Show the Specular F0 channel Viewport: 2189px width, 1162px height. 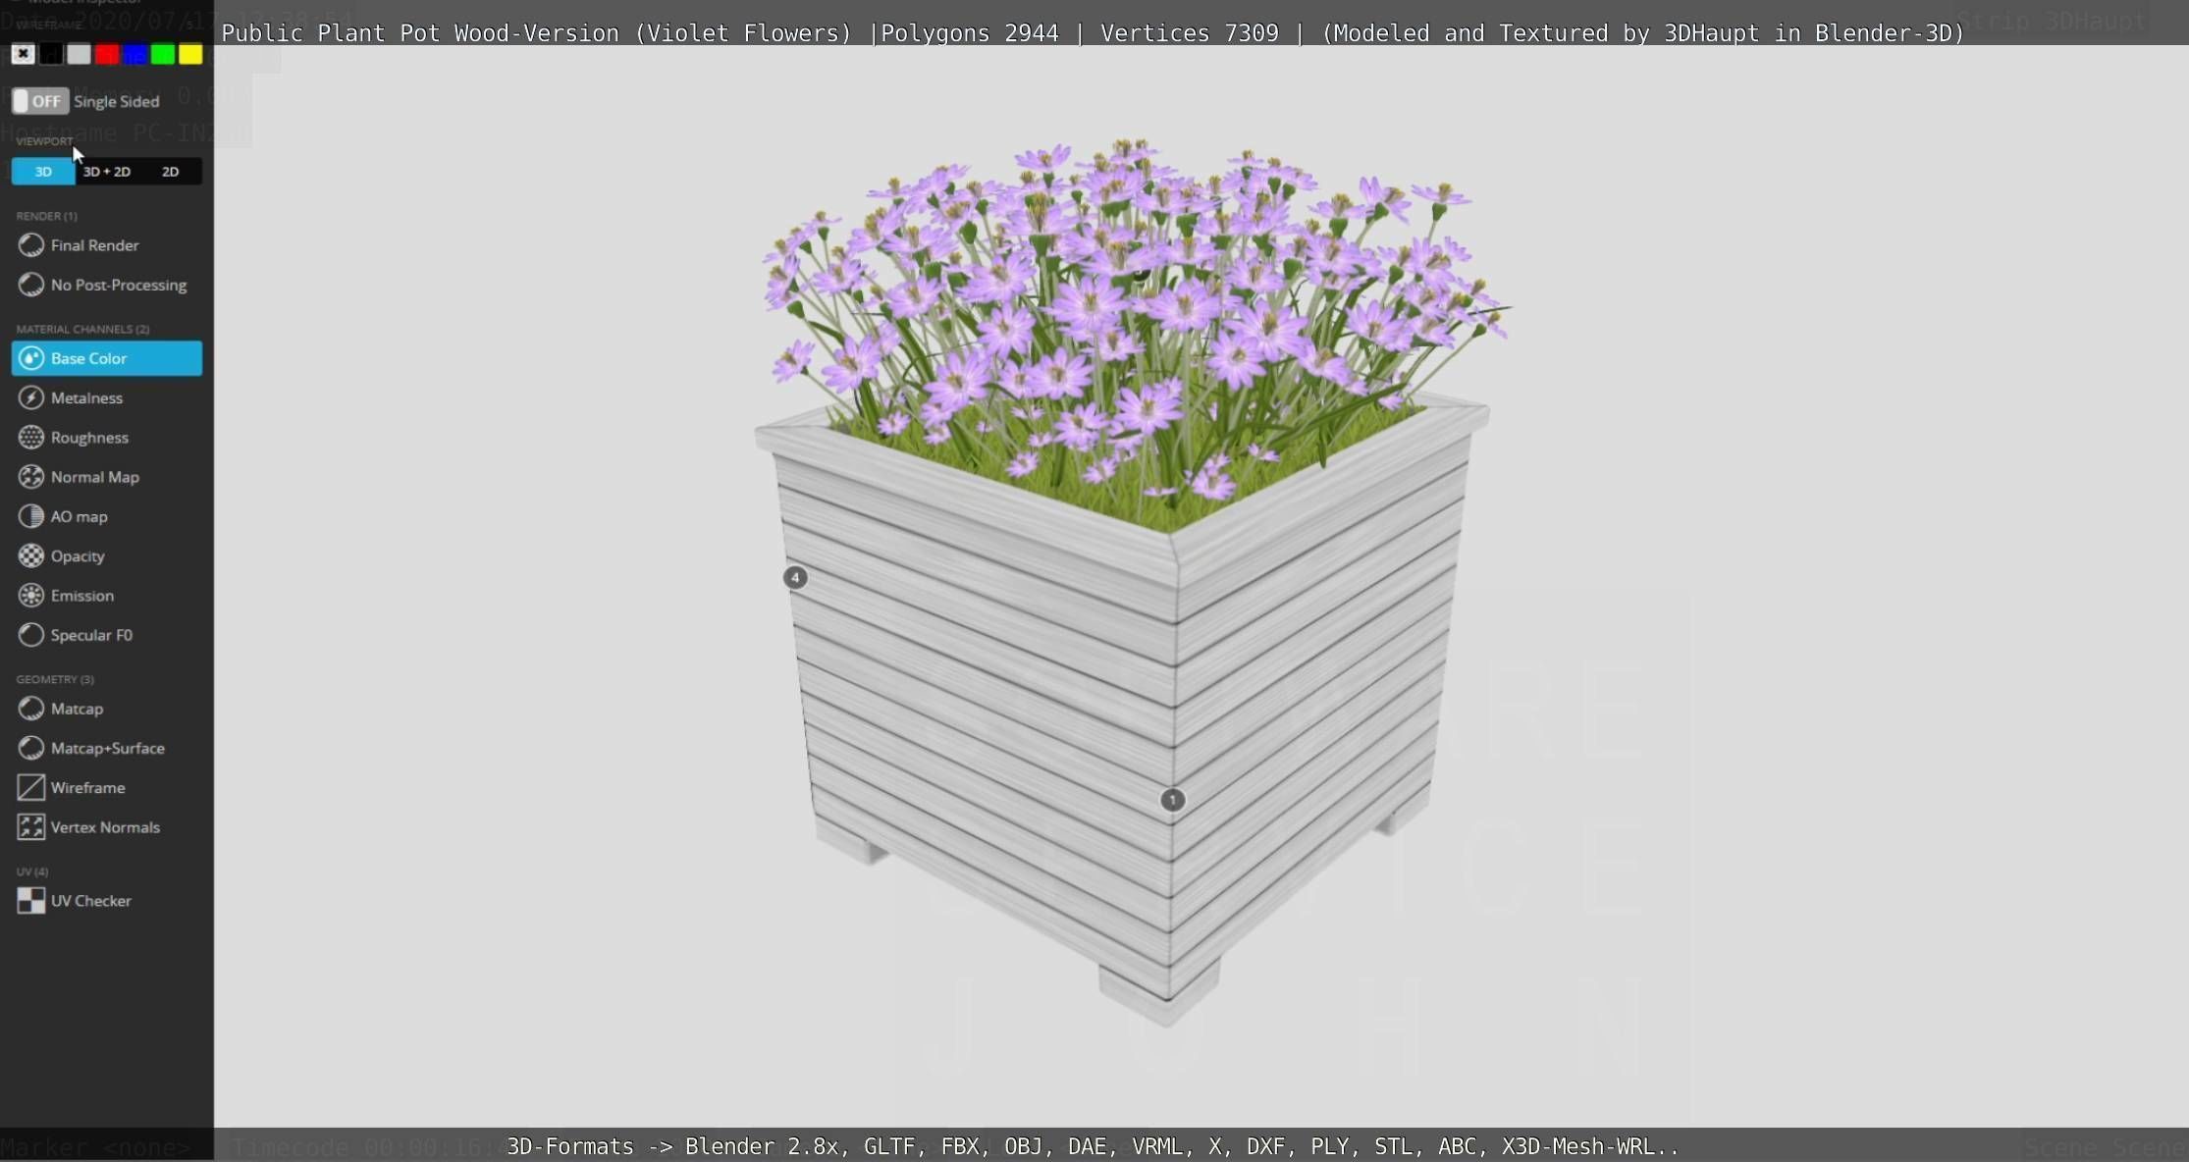106,635
